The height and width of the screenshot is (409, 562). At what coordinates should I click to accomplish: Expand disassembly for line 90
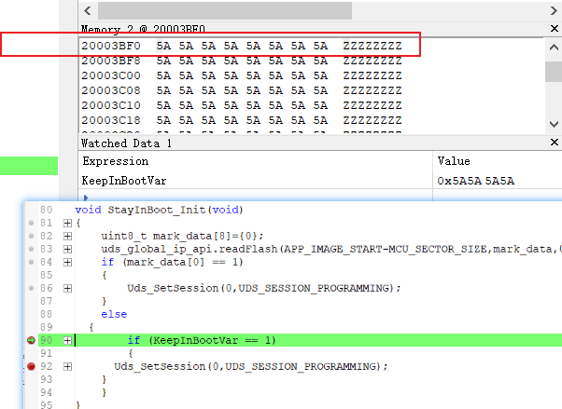pyautogui.click(x=67, y=340)
